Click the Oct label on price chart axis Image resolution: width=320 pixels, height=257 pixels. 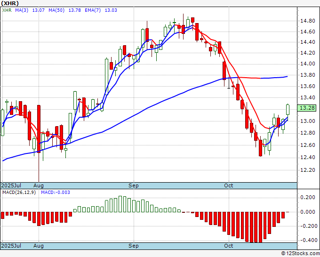229,185
